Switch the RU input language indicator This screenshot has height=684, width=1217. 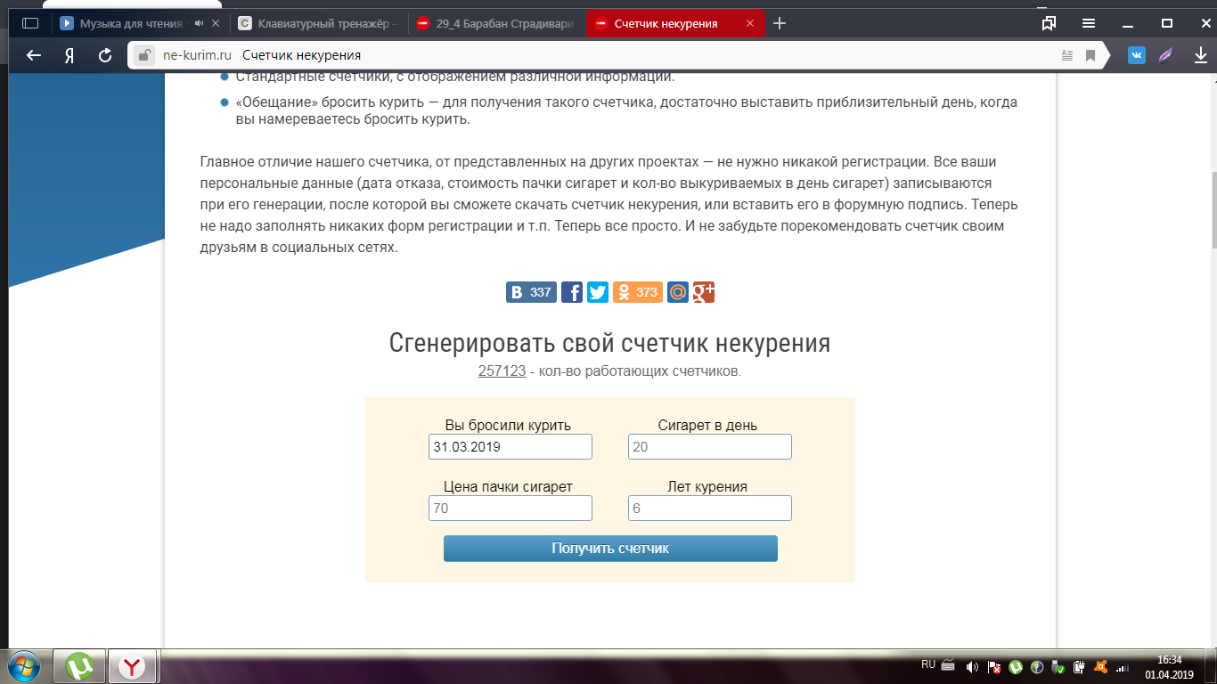coord(928,664)
